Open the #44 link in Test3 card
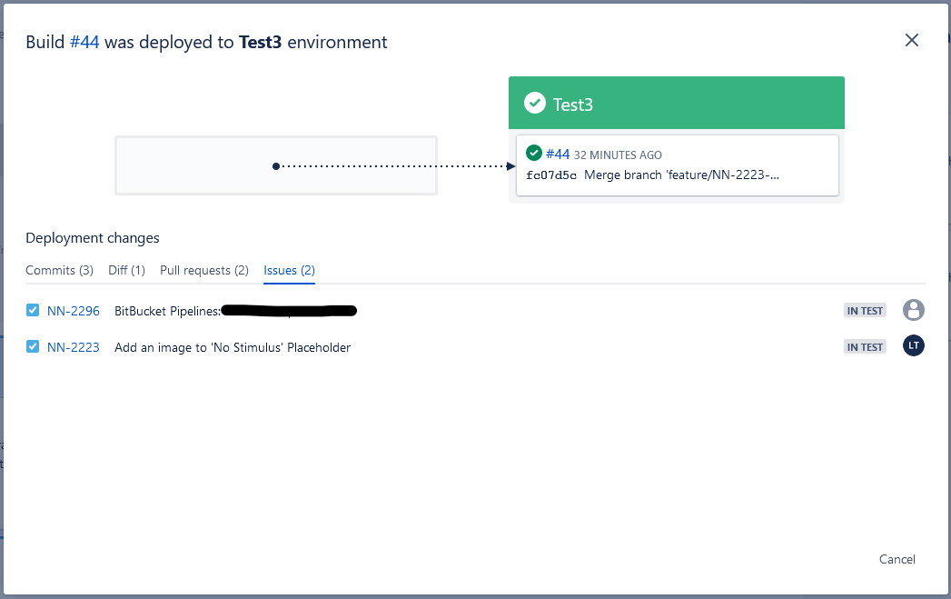Screen dimensions: 951x599 pos(558,155)
